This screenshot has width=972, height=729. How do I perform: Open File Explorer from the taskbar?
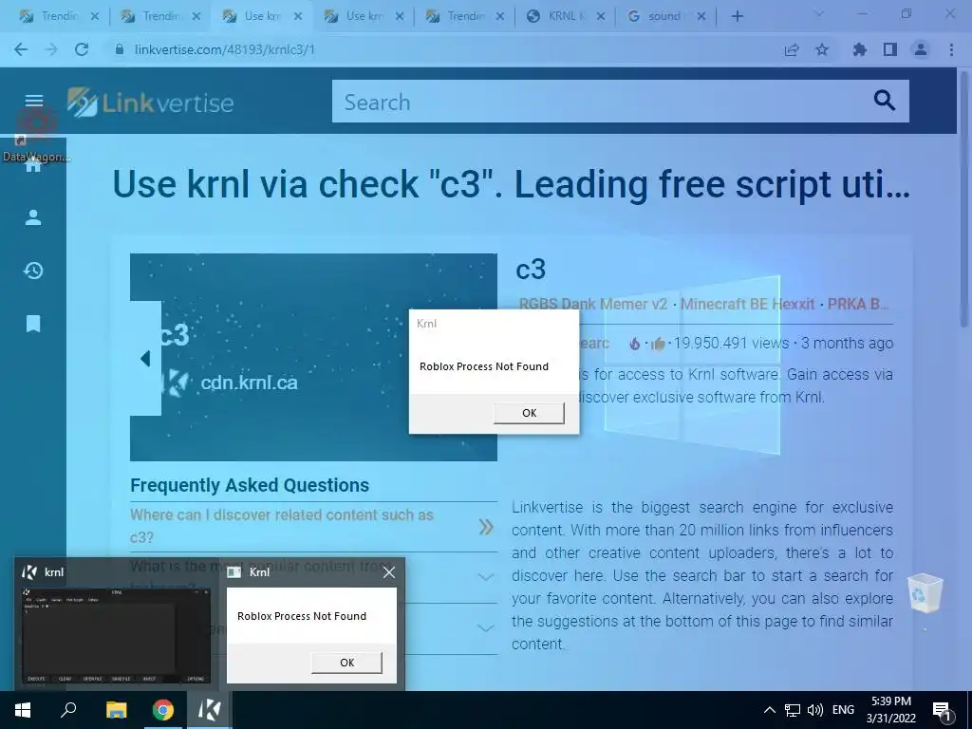point(116,710)
